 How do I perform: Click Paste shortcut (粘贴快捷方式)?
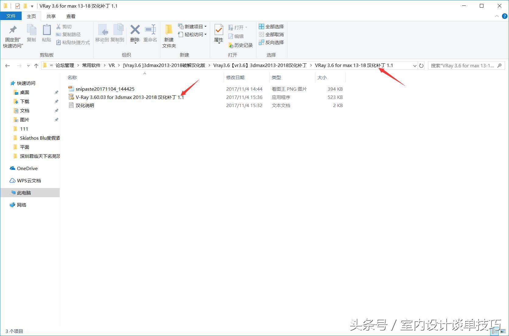73,42
